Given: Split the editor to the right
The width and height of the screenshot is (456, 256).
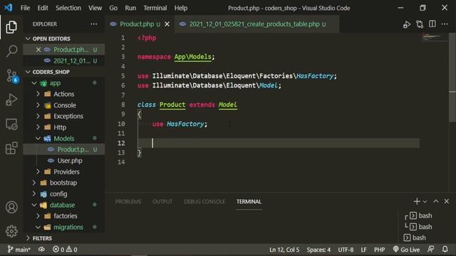Looking at the screenshot, I should (x=432, y=24).
